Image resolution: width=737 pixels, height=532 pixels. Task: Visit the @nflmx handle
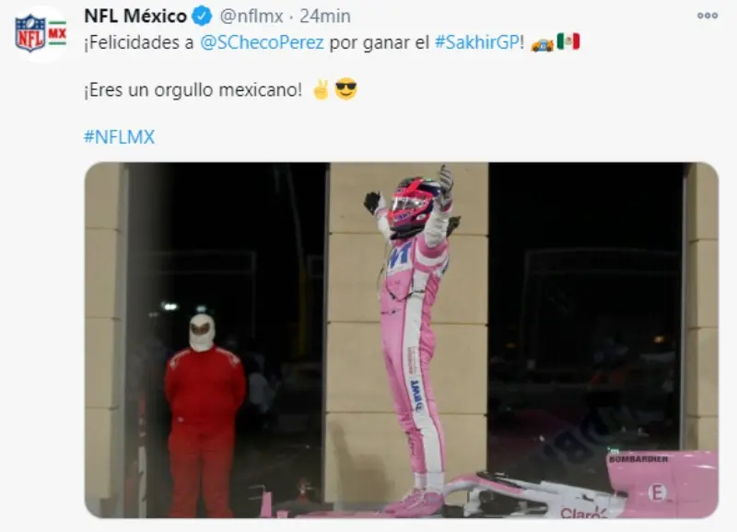point(252,17)
